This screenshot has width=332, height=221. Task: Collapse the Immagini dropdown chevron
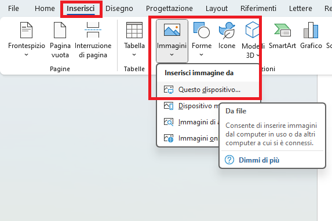[172, 55]
